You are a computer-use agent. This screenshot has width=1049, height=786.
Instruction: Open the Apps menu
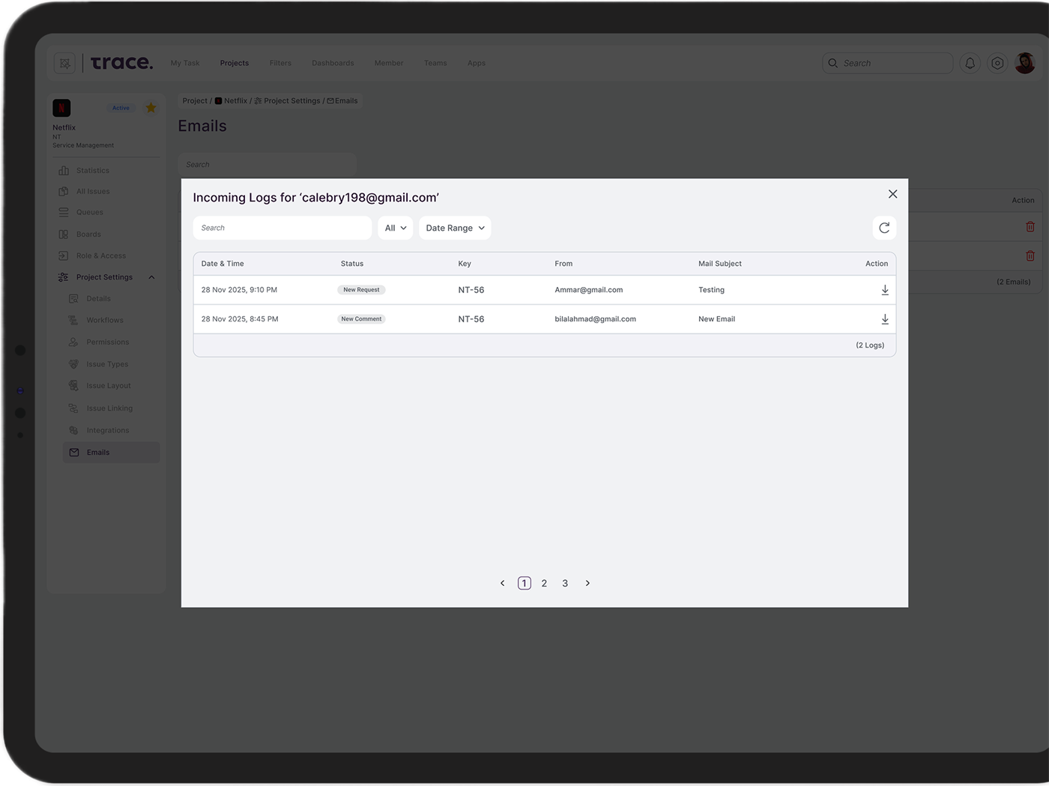pos(477,63)
